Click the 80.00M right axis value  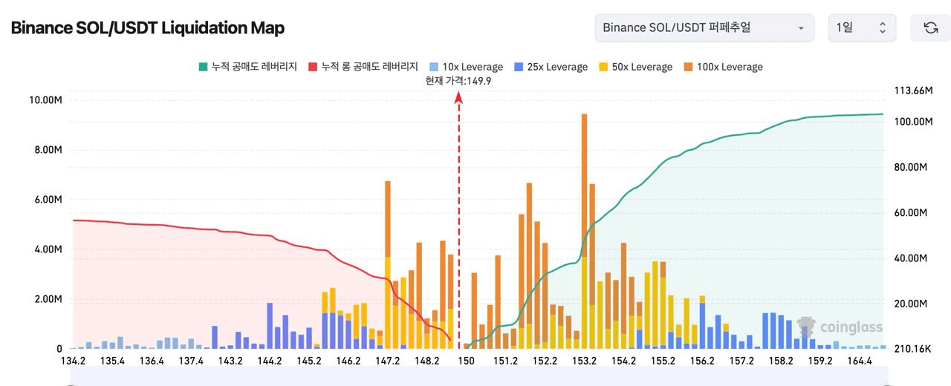[x=911, y=167]
